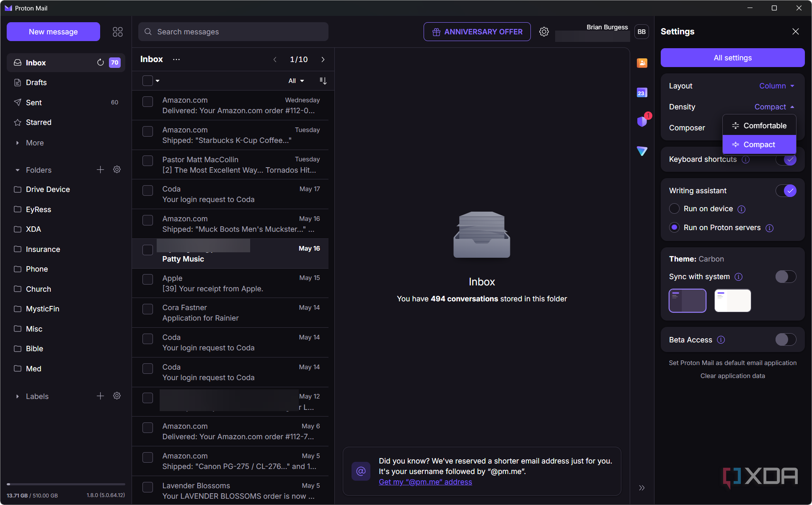Expand the Labels section
This screenshot has height=505, width=812.
[17, 396]
